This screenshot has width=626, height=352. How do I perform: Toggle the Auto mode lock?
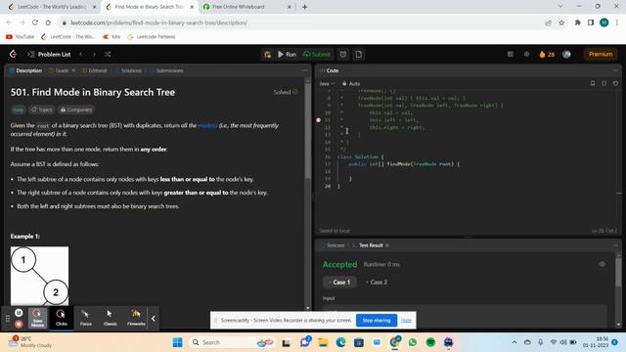(351, 83)
